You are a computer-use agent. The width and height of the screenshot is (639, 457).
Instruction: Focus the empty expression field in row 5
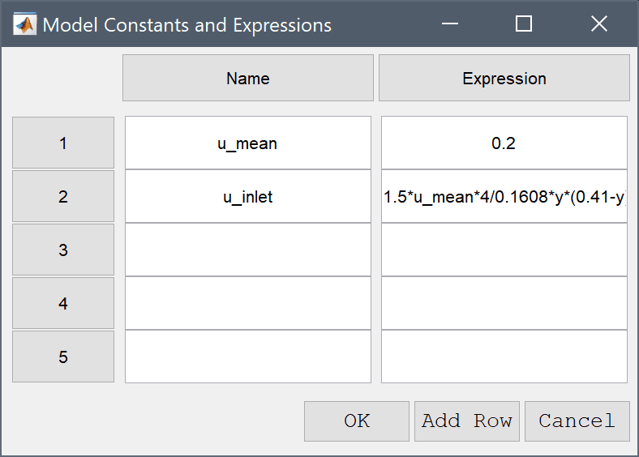504,357
